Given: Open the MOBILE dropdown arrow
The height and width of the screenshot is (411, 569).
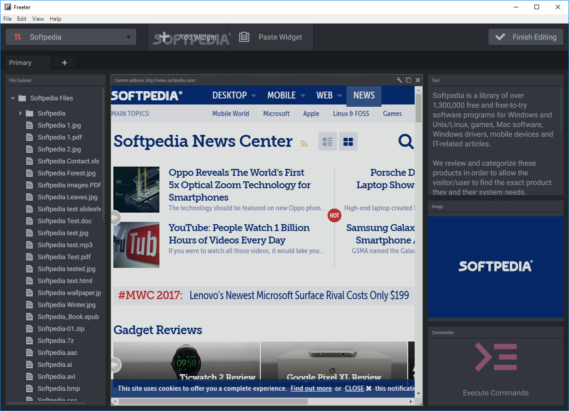Looking at the screenshot, I should point(303,96).
